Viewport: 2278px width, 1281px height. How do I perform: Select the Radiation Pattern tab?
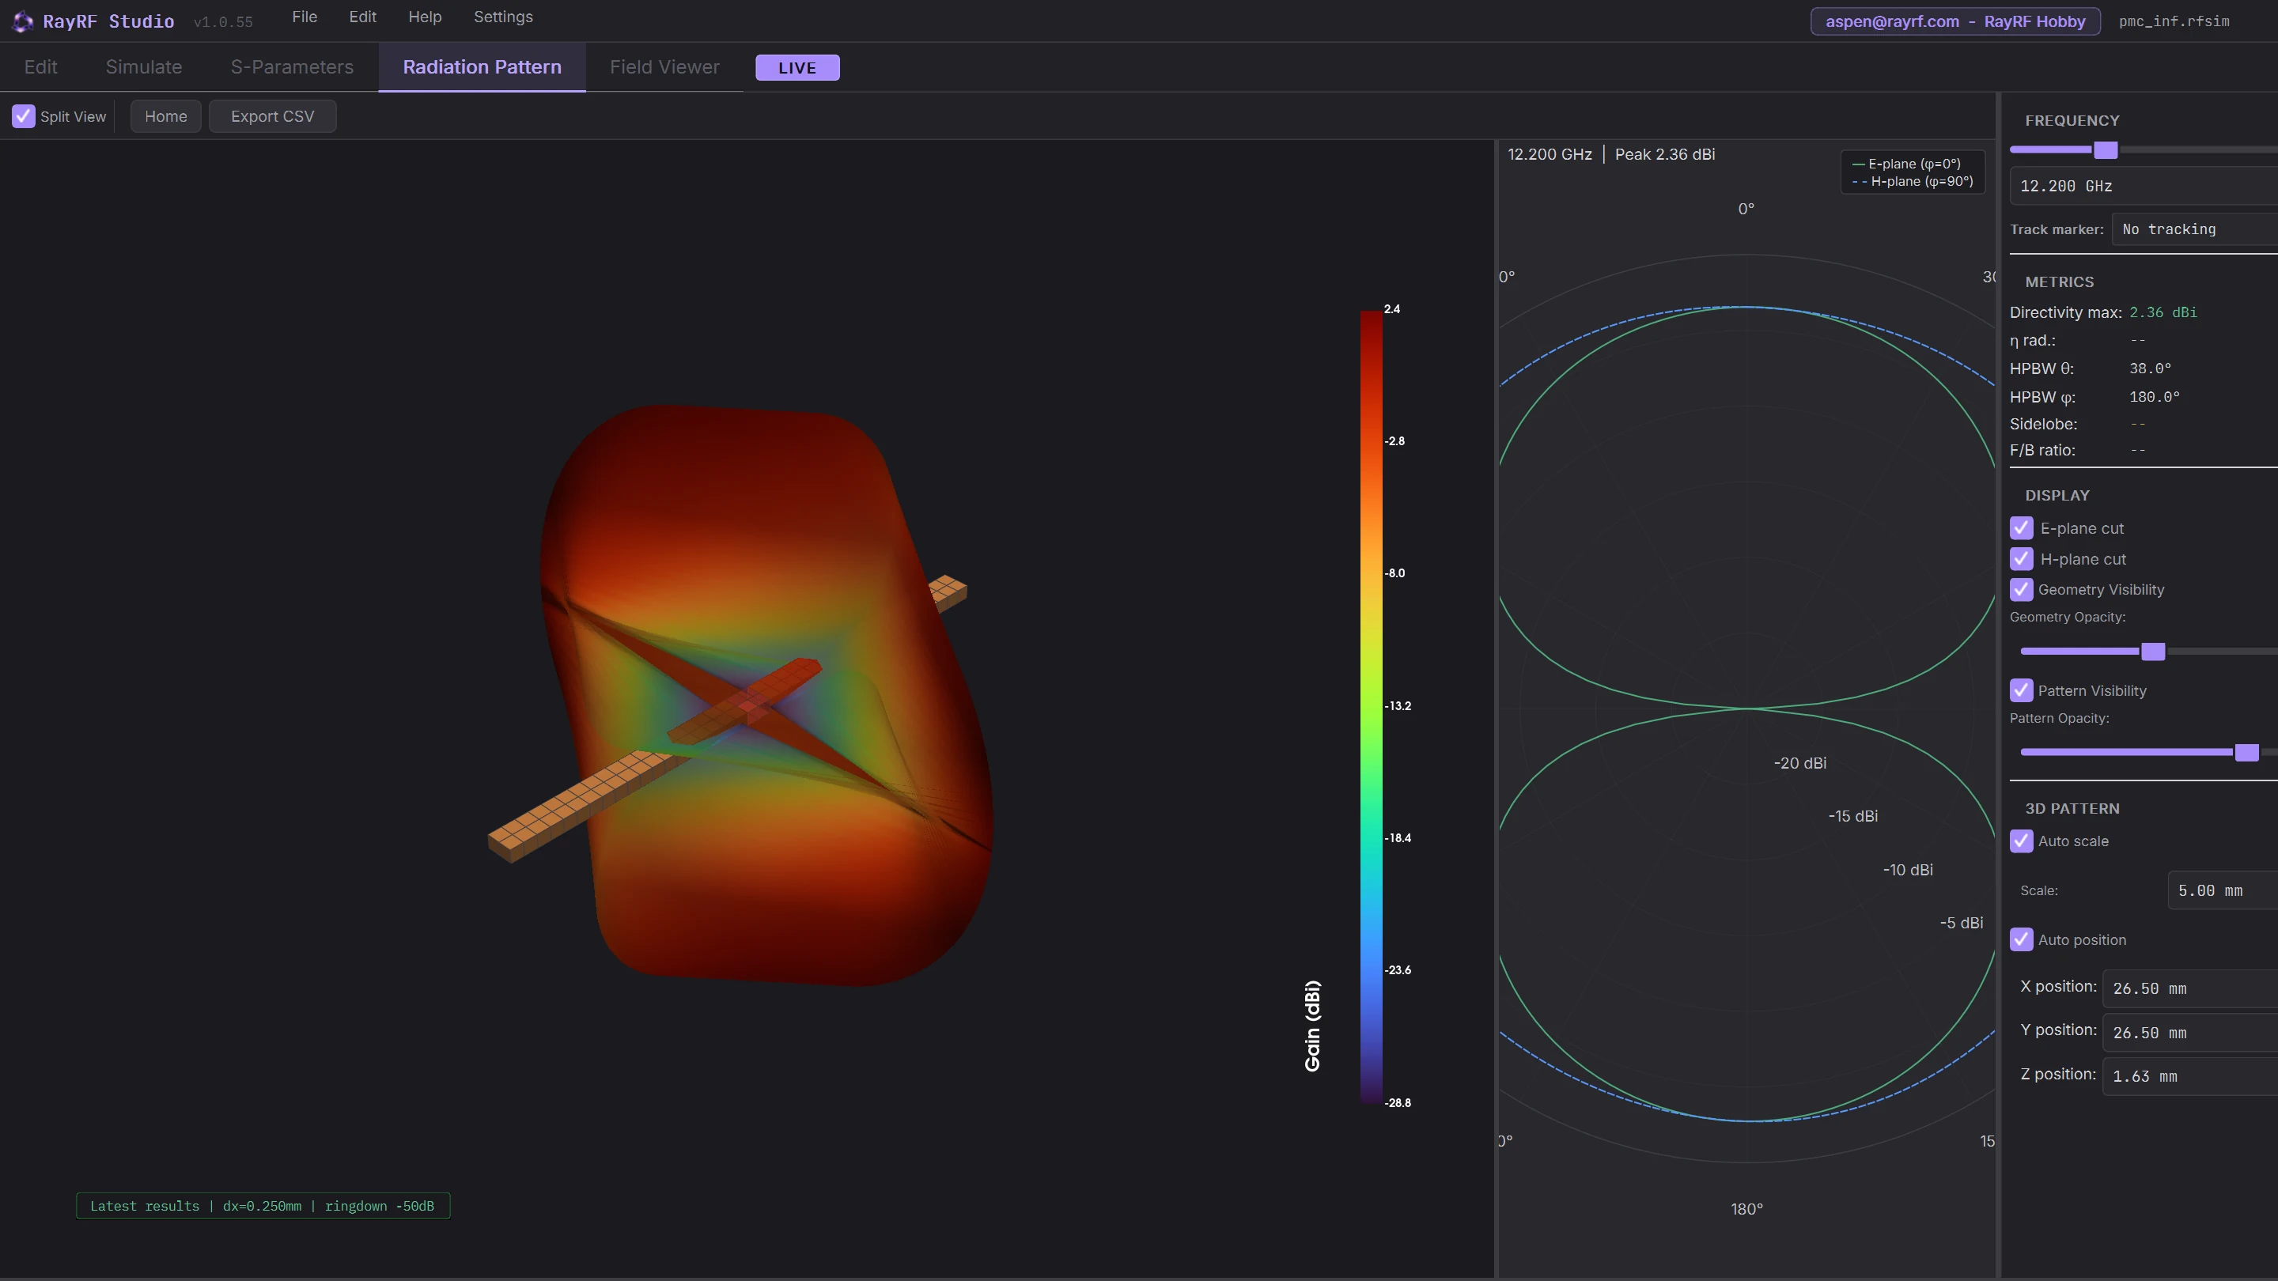[x=482, y=67]
